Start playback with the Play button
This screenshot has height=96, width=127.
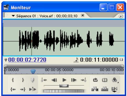click(x=64, y=80)
